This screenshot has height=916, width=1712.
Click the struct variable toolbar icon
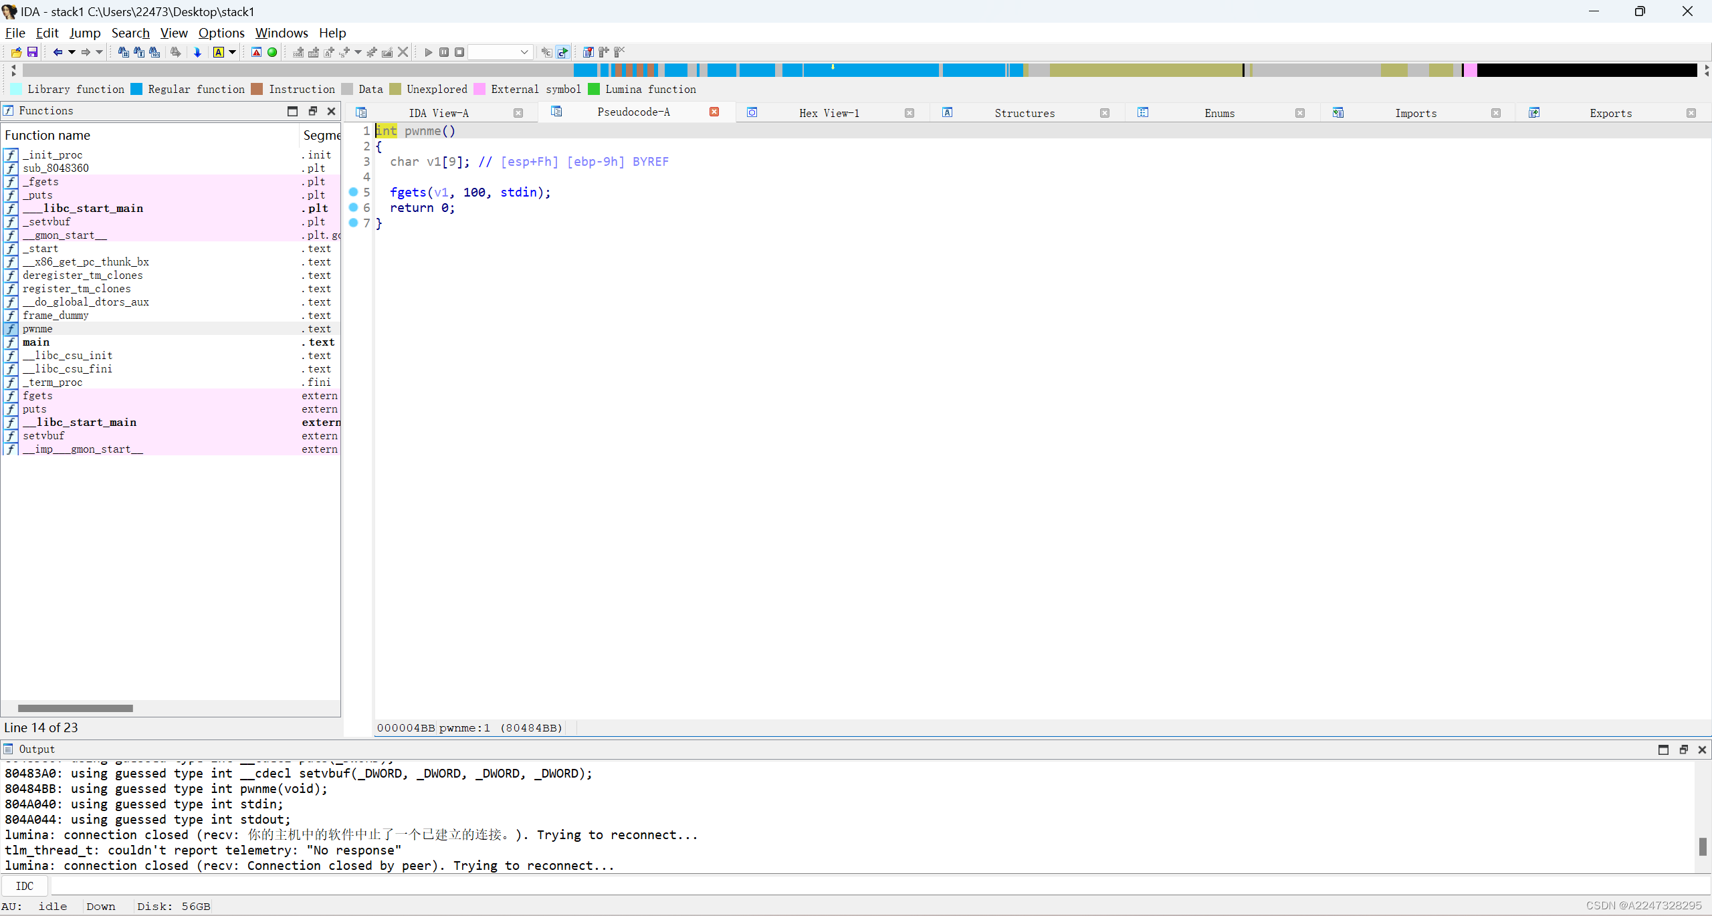coord(344,52)
